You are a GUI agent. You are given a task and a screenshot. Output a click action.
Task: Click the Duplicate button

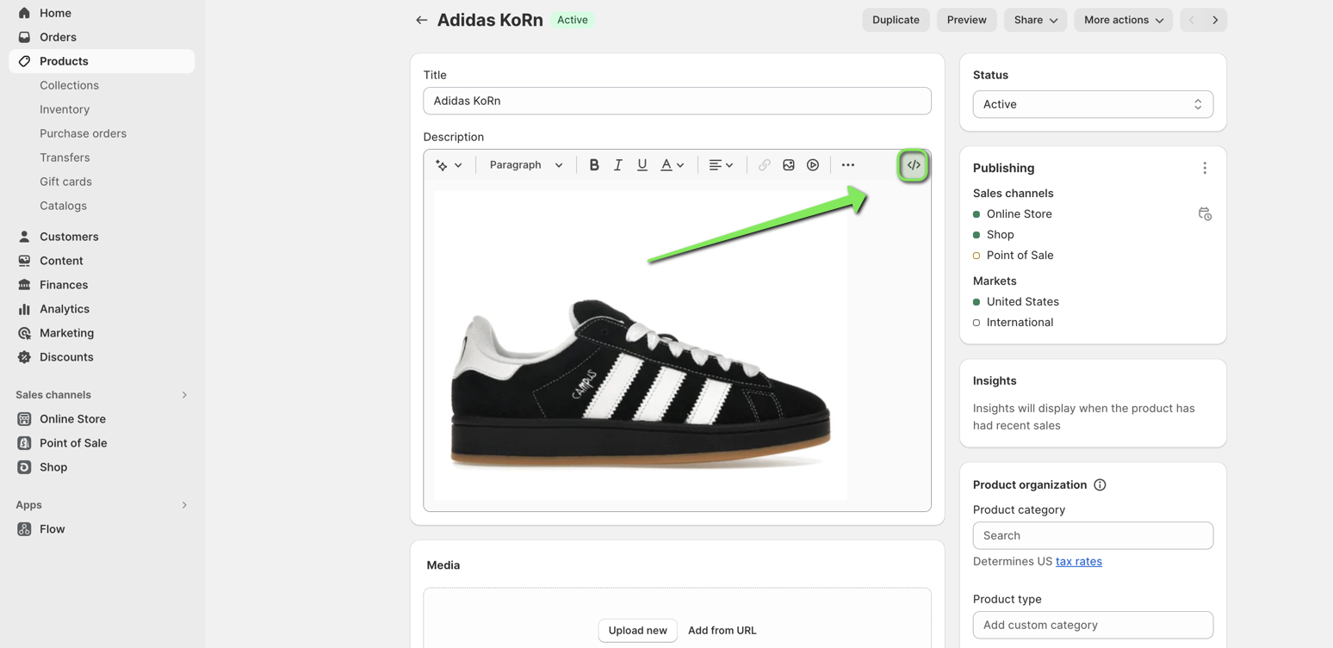point(896,20)
